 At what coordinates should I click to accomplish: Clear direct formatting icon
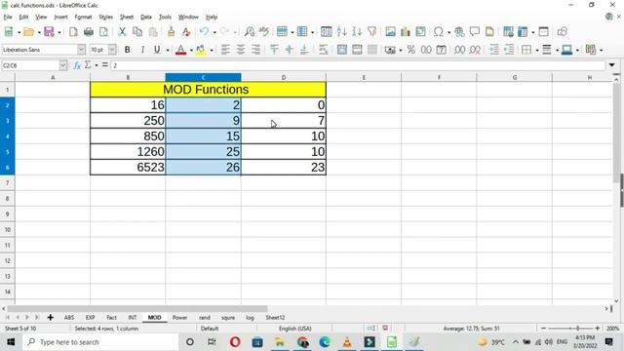(x=186, y=32)
